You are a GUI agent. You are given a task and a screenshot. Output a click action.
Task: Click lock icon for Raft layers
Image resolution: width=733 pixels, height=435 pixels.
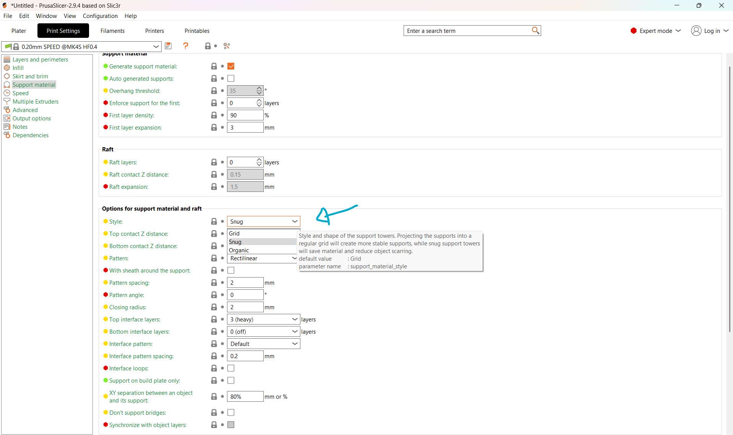pyautogui.click(x=214, y=162)
